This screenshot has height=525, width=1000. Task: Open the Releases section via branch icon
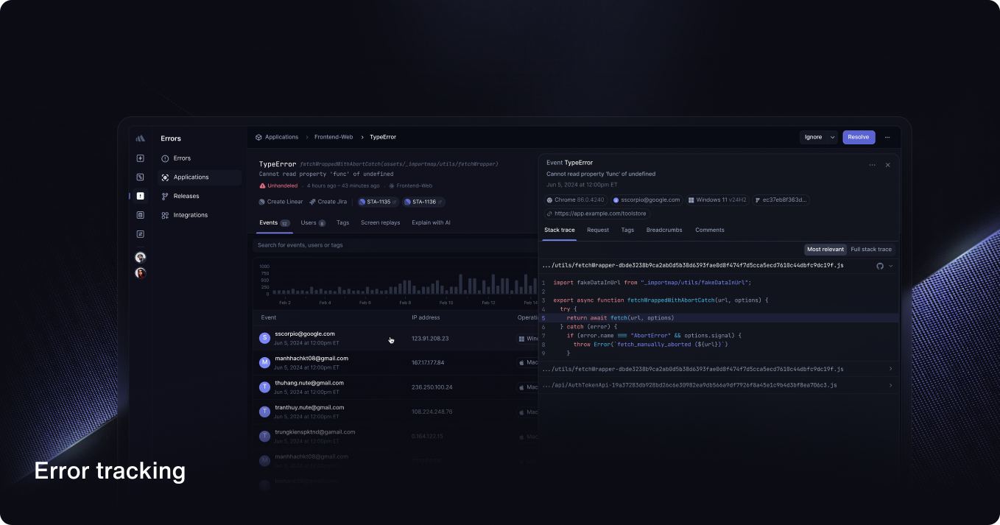[x=166, y=196]
